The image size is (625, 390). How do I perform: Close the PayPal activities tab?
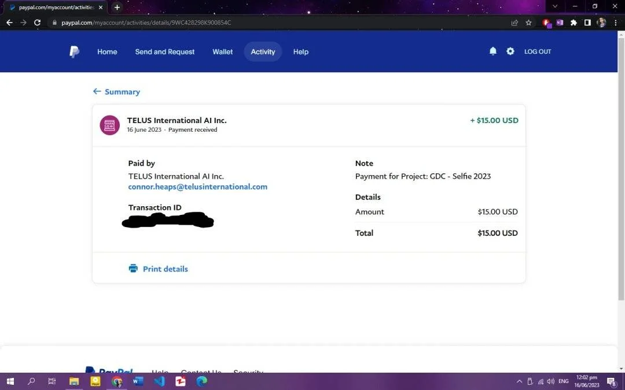[x=101, y=7]
